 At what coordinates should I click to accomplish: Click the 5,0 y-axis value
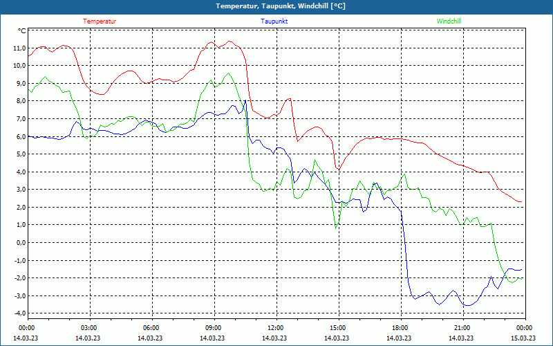tap(21, 154)
